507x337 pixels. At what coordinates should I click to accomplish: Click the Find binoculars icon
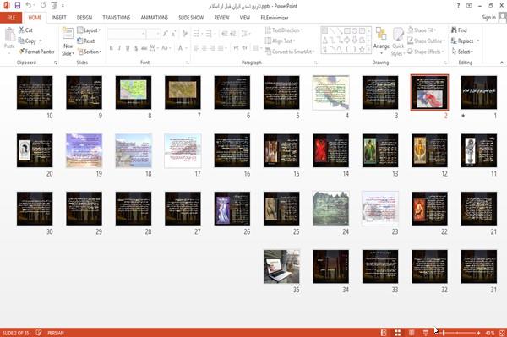click(455, 30)
